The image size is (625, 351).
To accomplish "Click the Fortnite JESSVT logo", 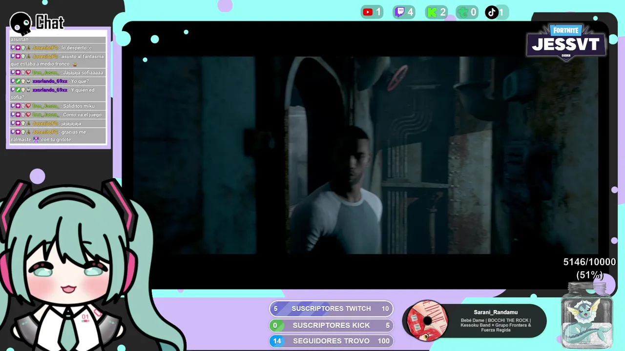I will (x=566, y=42).
